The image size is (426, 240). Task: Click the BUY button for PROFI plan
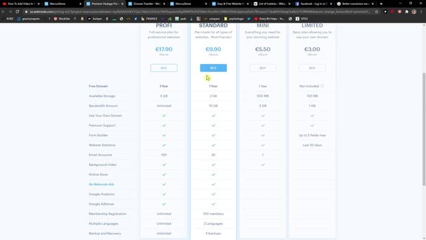tap(164, 68)
